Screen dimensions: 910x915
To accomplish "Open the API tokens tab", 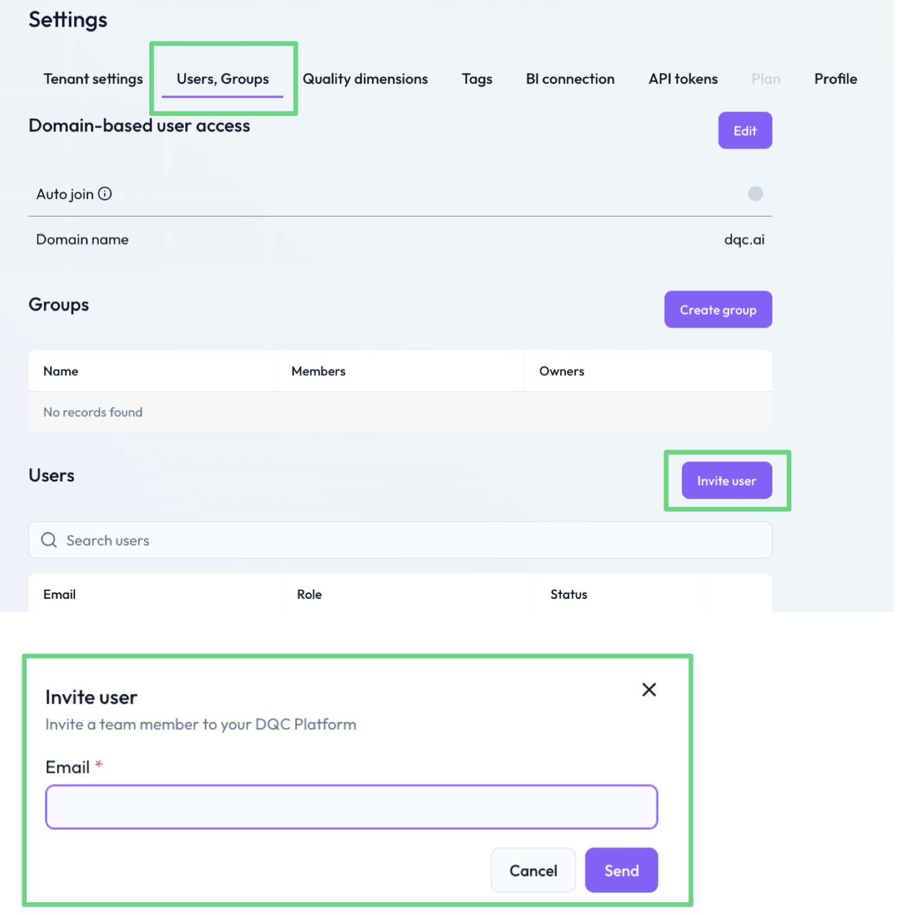I will (x=683, y=79).
